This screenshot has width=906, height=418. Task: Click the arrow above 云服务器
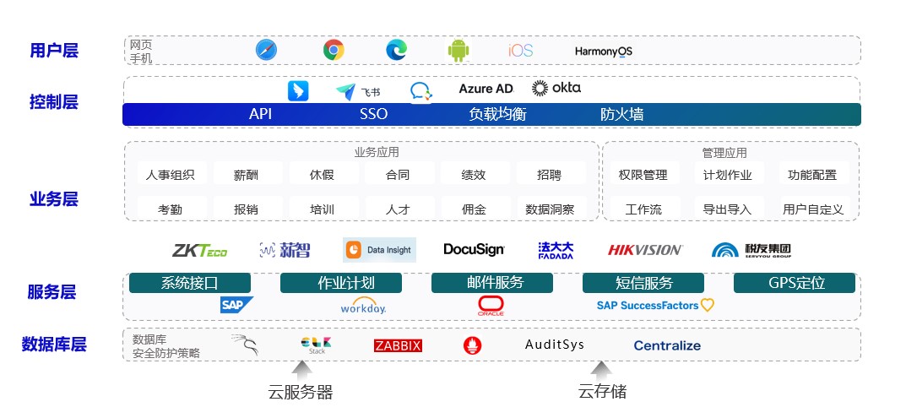coord(301,368)
